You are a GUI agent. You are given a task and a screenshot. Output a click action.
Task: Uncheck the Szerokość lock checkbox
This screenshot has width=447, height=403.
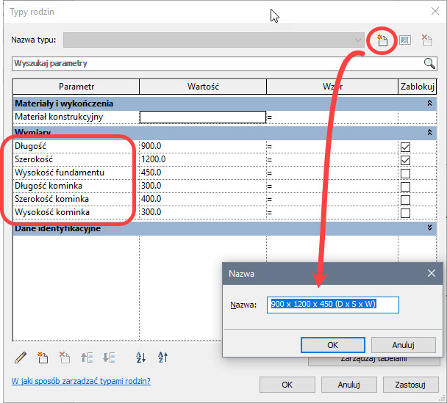coord(404,160)
